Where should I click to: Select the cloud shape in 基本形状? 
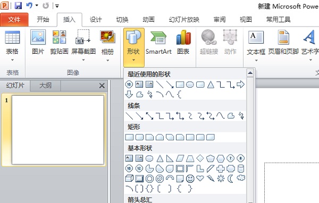pos(241,178)
